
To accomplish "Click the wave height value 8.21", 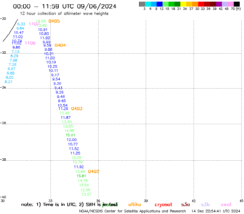I will pos(9,82).
